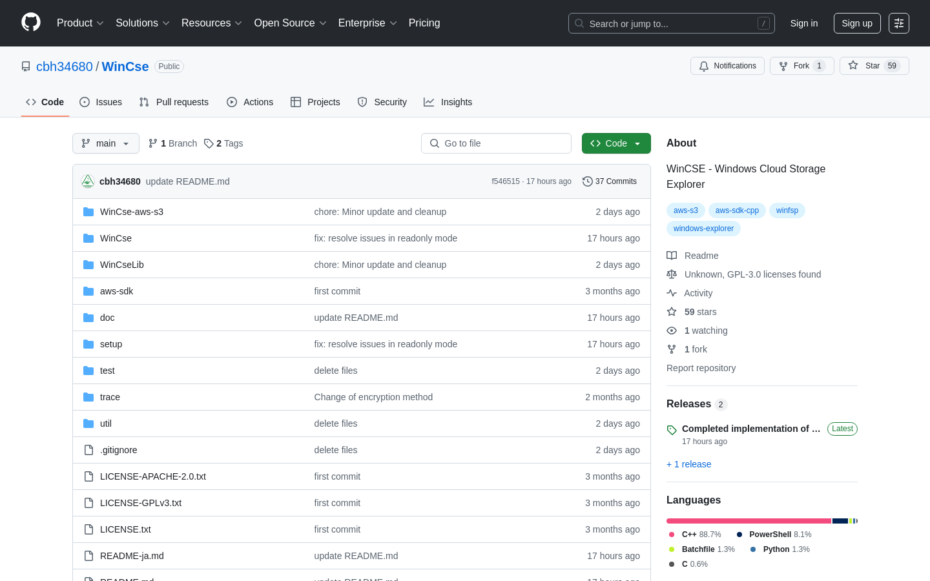Viewport: 930px width, 581px height.
Task: Click the tags icon next to 2 Tags
Action: pyautogui.click(x=209, y=143)
